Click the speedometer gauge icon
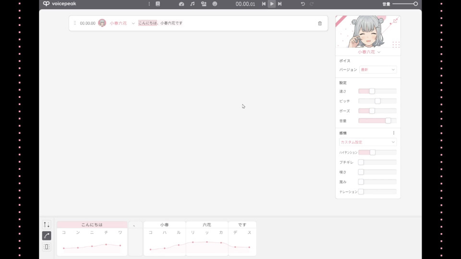Viewport: 461px width, 259px height. (182, 4)
